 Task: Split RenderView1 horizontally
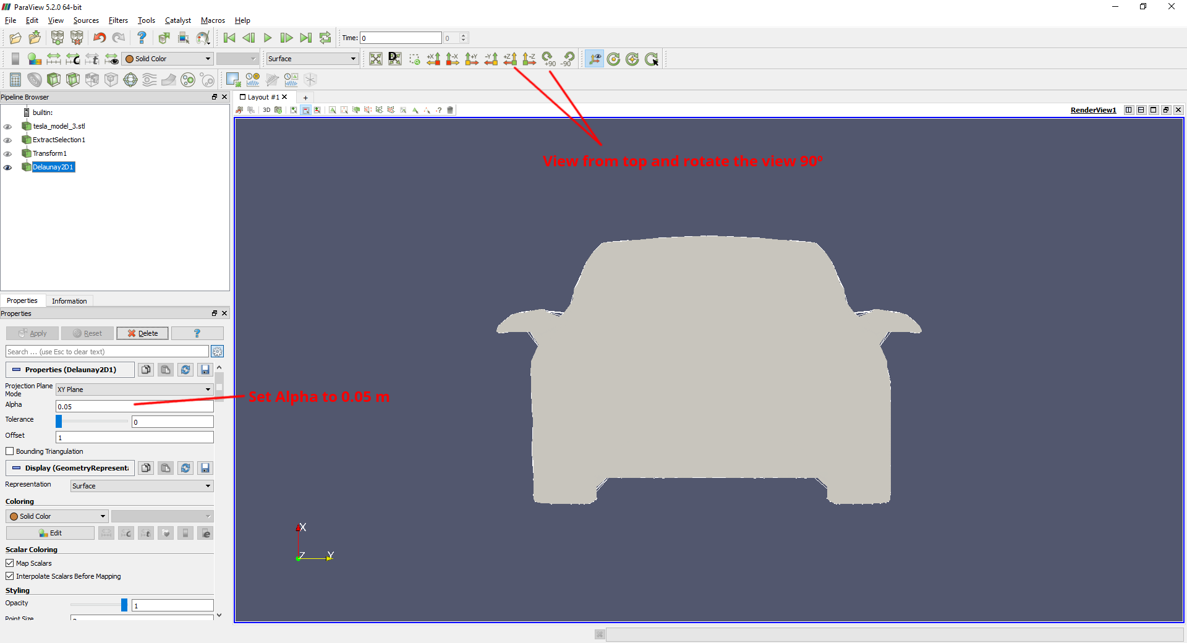[1129, 110]
